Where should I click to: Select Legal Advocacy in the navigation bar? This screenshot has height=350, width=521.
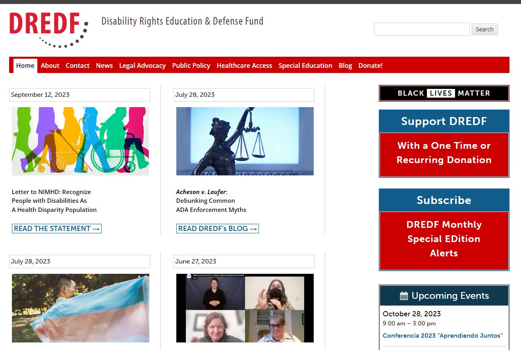point(143,65)
